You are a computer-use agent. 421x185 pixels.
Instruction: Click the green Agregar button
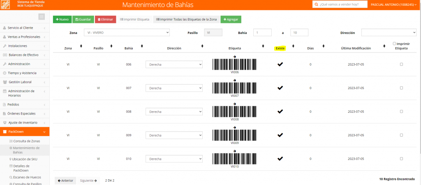pos(231,20)
